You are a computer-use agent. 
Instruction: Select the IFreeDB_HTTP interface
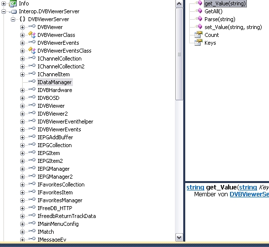(55, 208)
